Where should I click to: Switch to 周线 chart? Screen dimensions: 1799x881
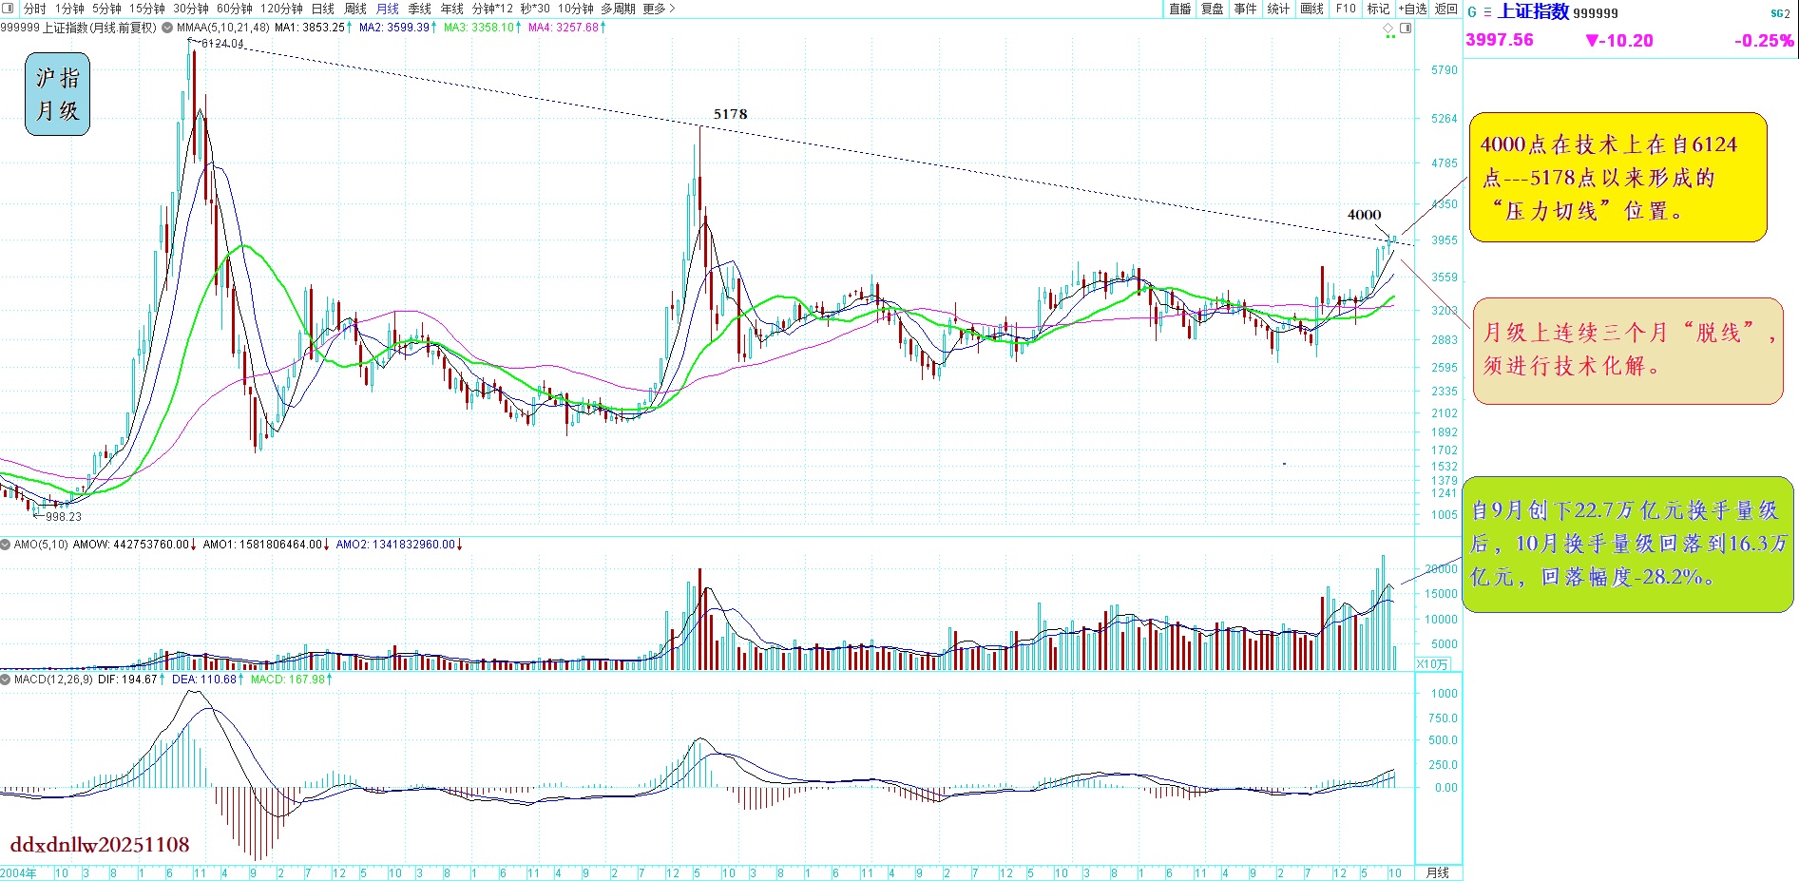tap(355, 9)
